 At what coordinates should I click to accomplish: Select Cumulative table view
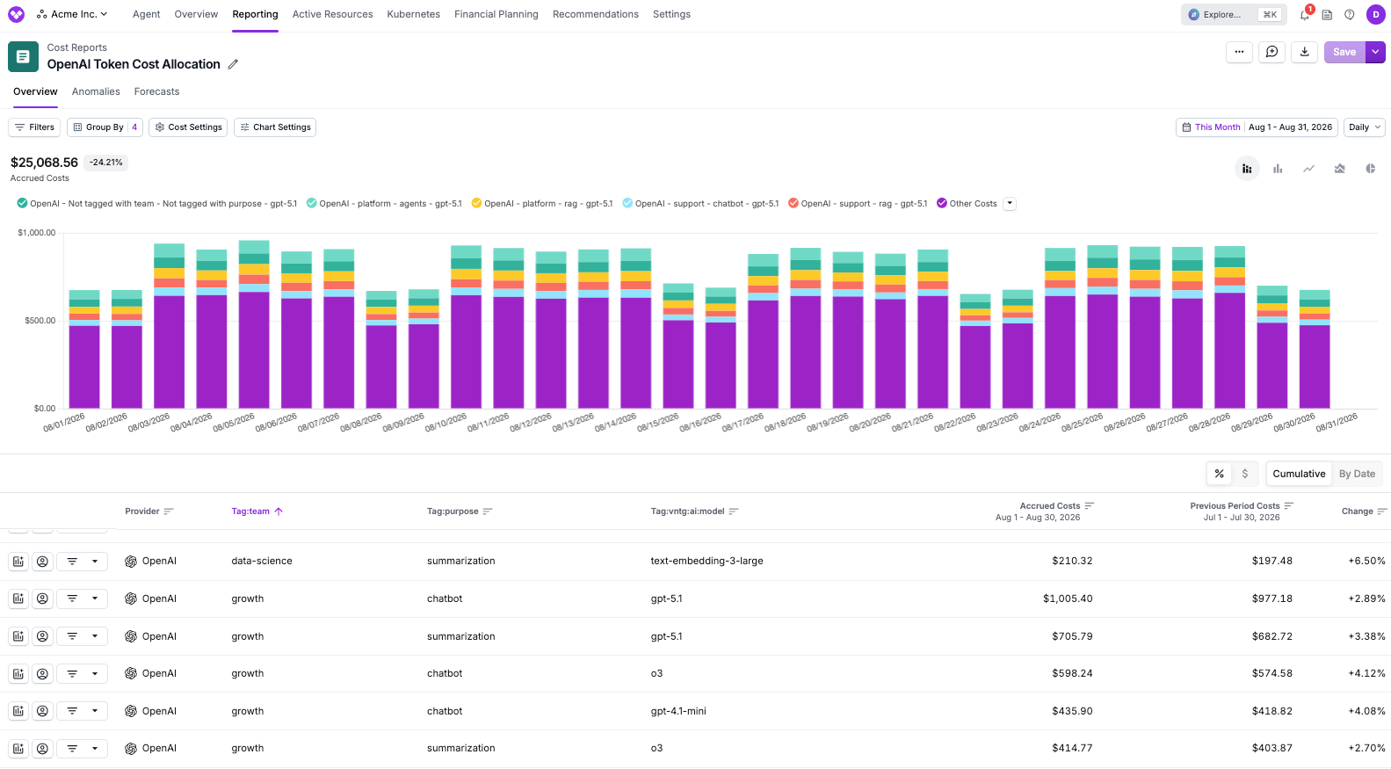(1299, 474)
